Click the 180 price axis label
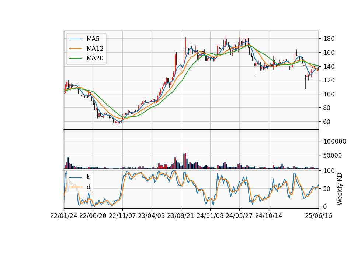This screenshot has width=354, height=254. (x=329, y=39)
